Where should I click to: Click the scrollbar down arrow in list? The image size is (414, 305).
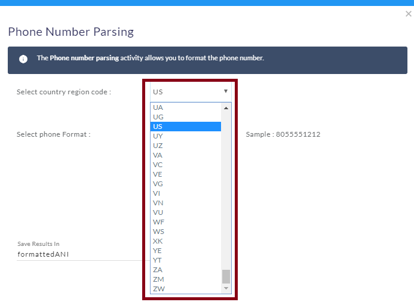(226, 288)
